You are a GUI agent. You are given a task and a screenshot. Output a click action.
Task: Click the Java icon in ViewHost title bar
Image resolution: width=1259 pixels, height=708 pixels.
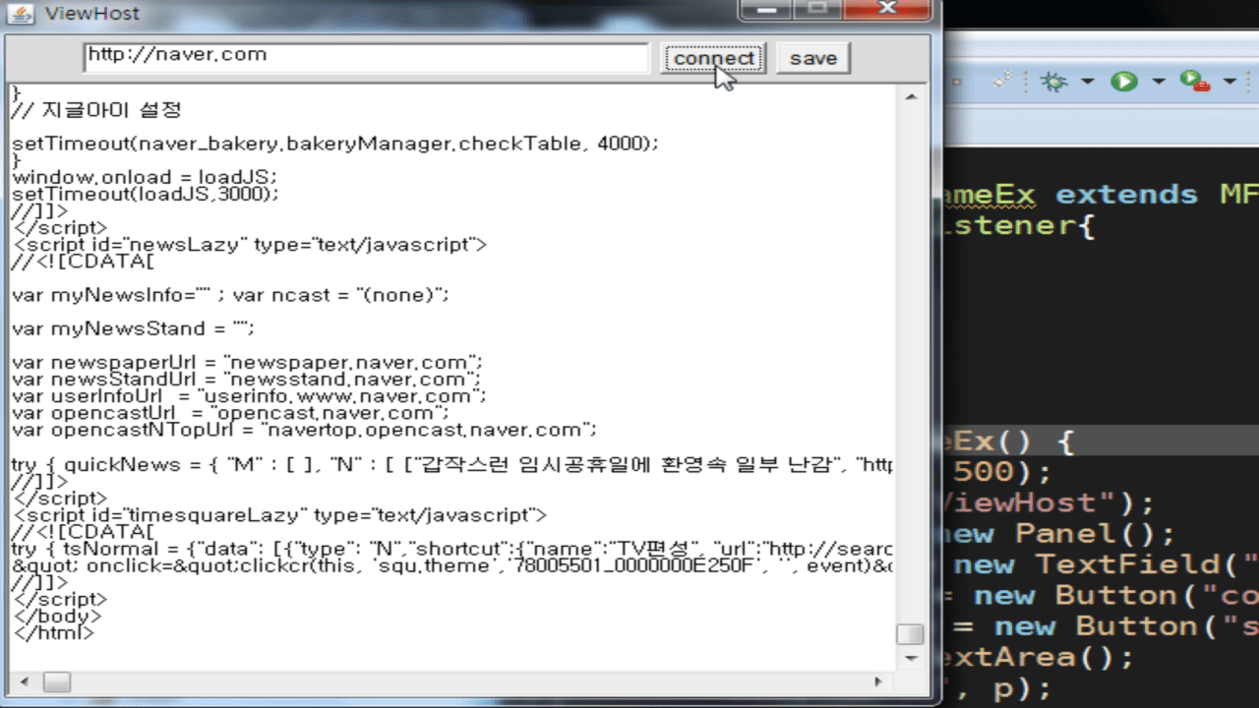point(24,14)
